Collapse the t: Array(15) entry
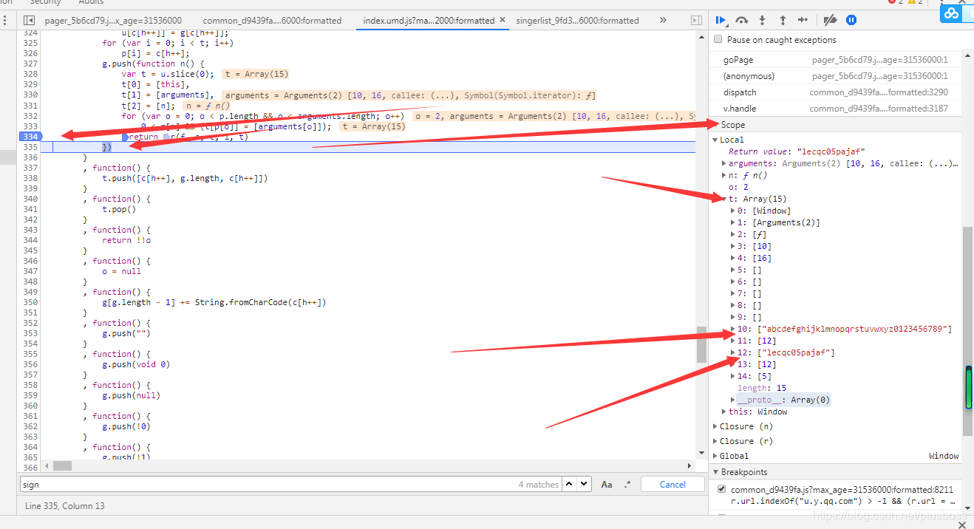The width and height of the screenshot is (974, 529). click(x=724, y=199)
